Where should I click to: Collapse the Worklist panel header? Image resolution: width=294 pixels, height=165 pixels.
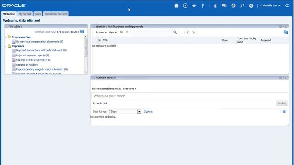pos(93,27)
